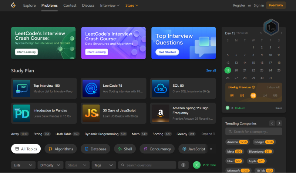Screen dimensions: 296x173
Task: Click the Weekly Premium help question icon
Action: [x=253, y=87]
